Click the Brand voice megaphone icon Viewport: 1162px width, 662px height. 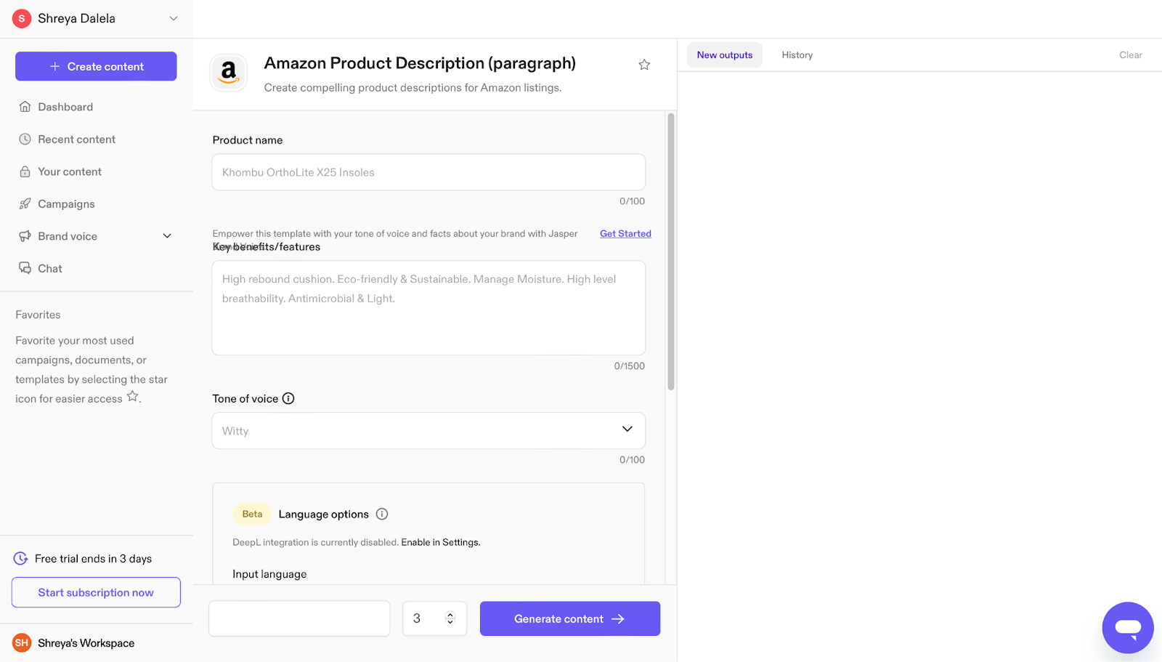point(25,236)
